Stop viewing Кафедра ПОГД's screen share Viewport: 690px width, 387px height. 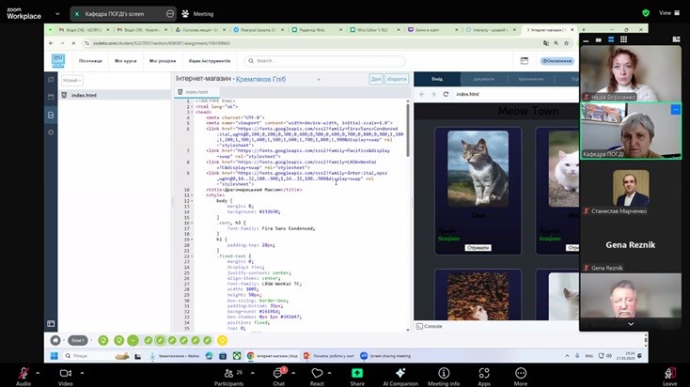(x=170, y=14)
